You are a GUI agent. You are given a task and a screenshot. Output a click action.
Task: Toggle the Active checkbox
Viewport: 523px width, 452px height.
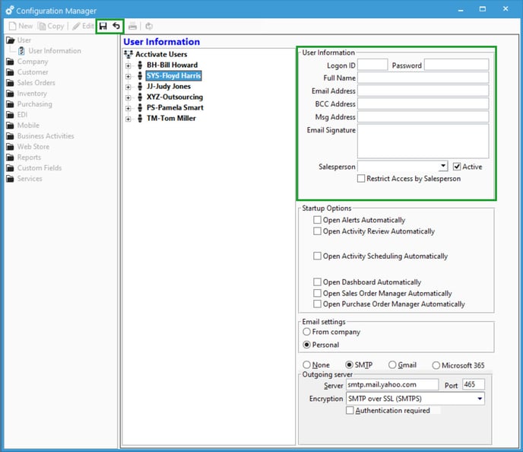coord(457,167)
